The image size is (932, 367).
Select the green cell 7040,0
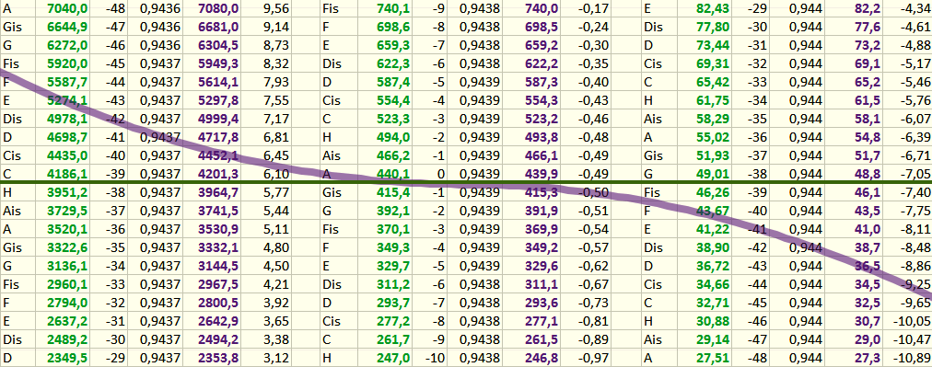point(68,9)
